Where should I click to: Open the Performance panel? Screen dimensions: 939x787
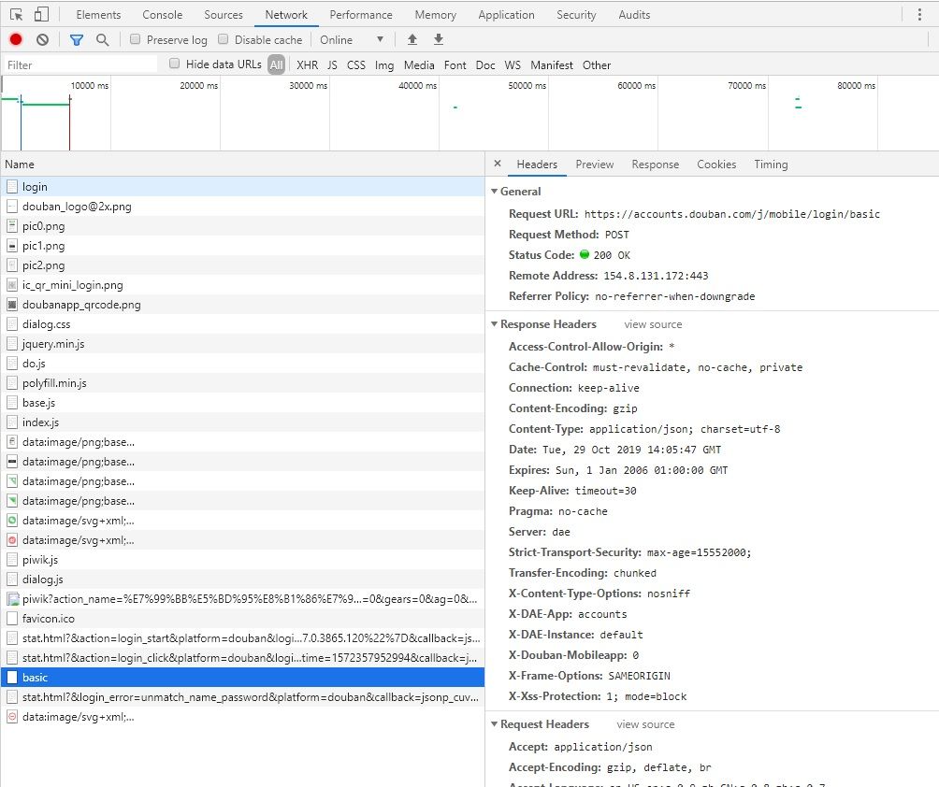(x=361, y=14)
